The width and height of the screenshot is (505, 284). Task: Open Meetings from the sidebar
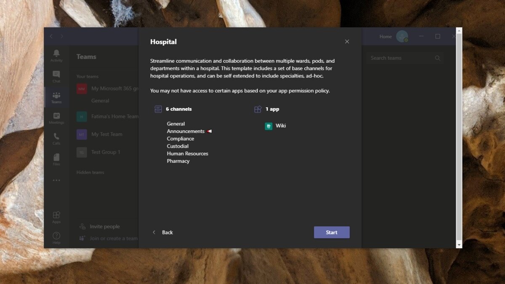click(56, 118)
